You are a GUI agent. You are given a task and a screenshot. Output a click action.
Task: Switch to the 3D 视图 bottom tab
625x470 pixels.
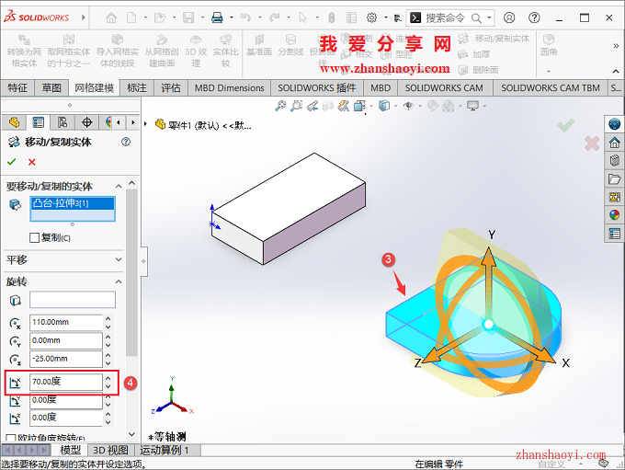pyautogui.click(x=110, y=450)
